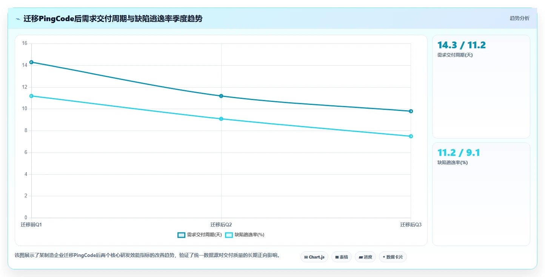Screen dimensions: 545x277
Task: Click the 迁移前Q1 point on the 需求交付周期 line
Action: (x=31, y=62)
